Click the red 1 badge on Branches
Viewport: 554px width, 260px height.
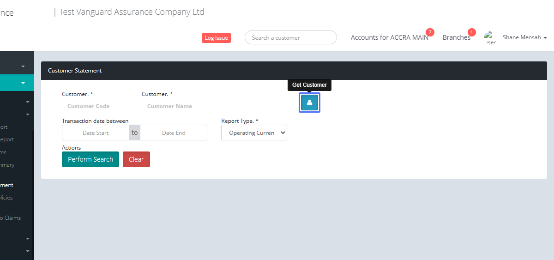tap(471, 32)
